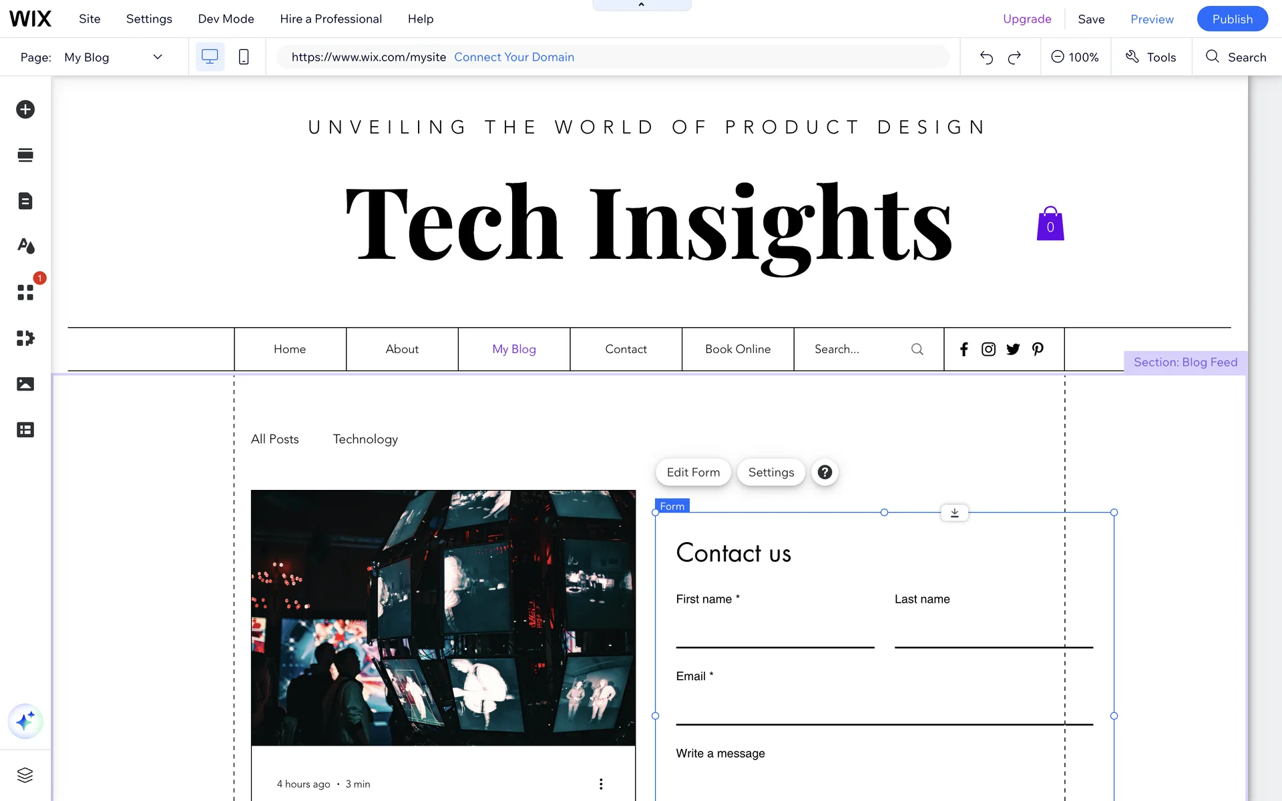
Task: Open the form help question mark
Action: point(825,473)
